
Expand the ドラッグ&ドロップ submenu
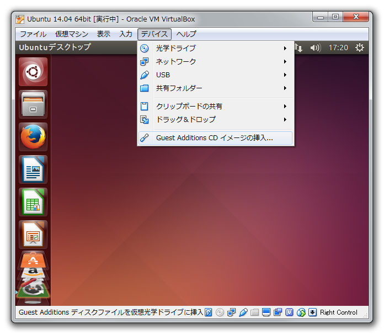click(x=216, y=120)
